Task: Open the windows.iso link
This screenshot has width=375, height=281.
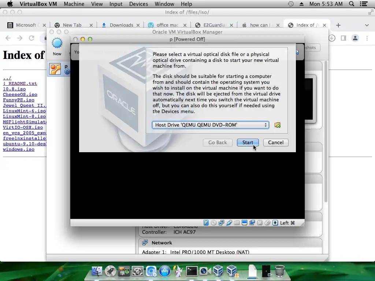Action: pos(19,149)
